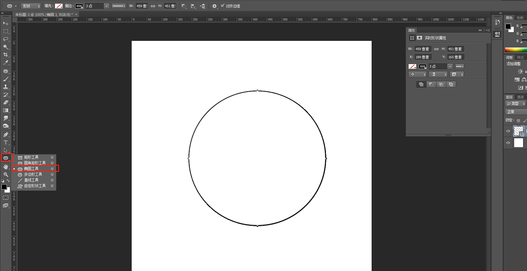
Task: Click the first path combine button in Properties
Action: [x=421, y=84]
